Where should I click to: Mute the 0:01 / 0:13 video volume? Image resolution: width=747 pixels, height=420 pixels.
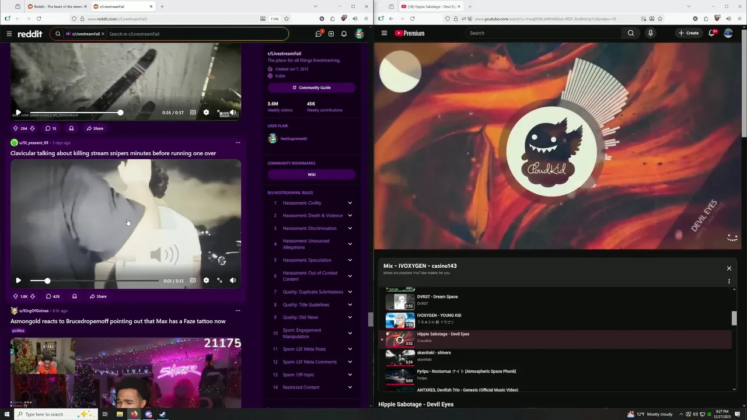[233, 281]
